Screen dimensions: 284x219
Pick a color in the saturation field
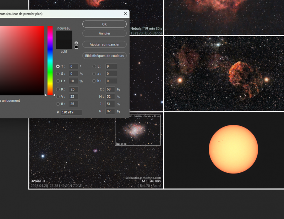click(22, 60)
